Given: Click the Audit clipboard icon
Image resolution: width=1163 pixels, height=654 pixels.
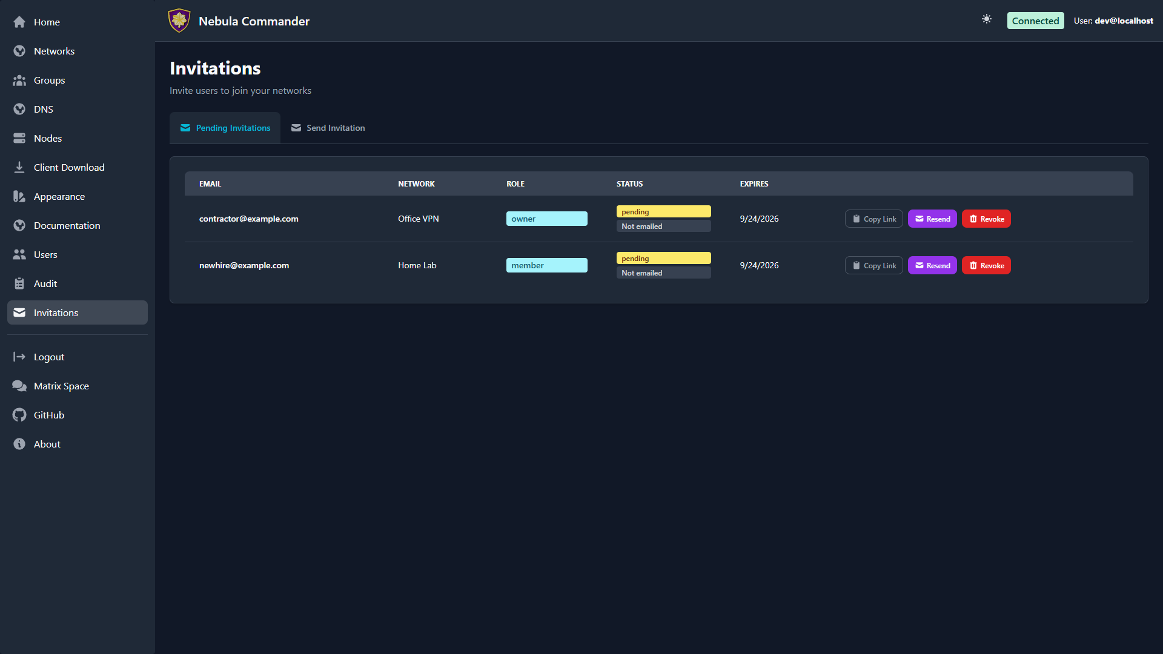Looking at the screenshot, I should 19,283.
